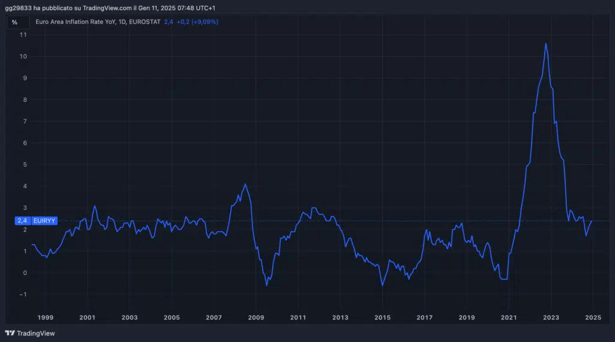The image size is (615, 342).
Task: Toggle the percent (%) scale button
Action: pos(14,22)
